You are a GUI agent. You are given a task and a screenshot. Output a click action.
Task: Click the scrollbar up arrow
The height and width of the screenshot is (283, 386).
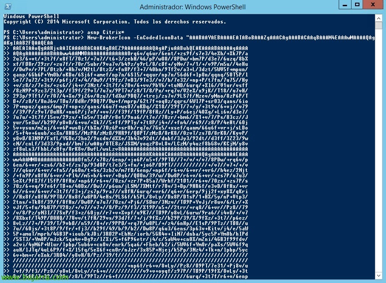pos(378,18)
